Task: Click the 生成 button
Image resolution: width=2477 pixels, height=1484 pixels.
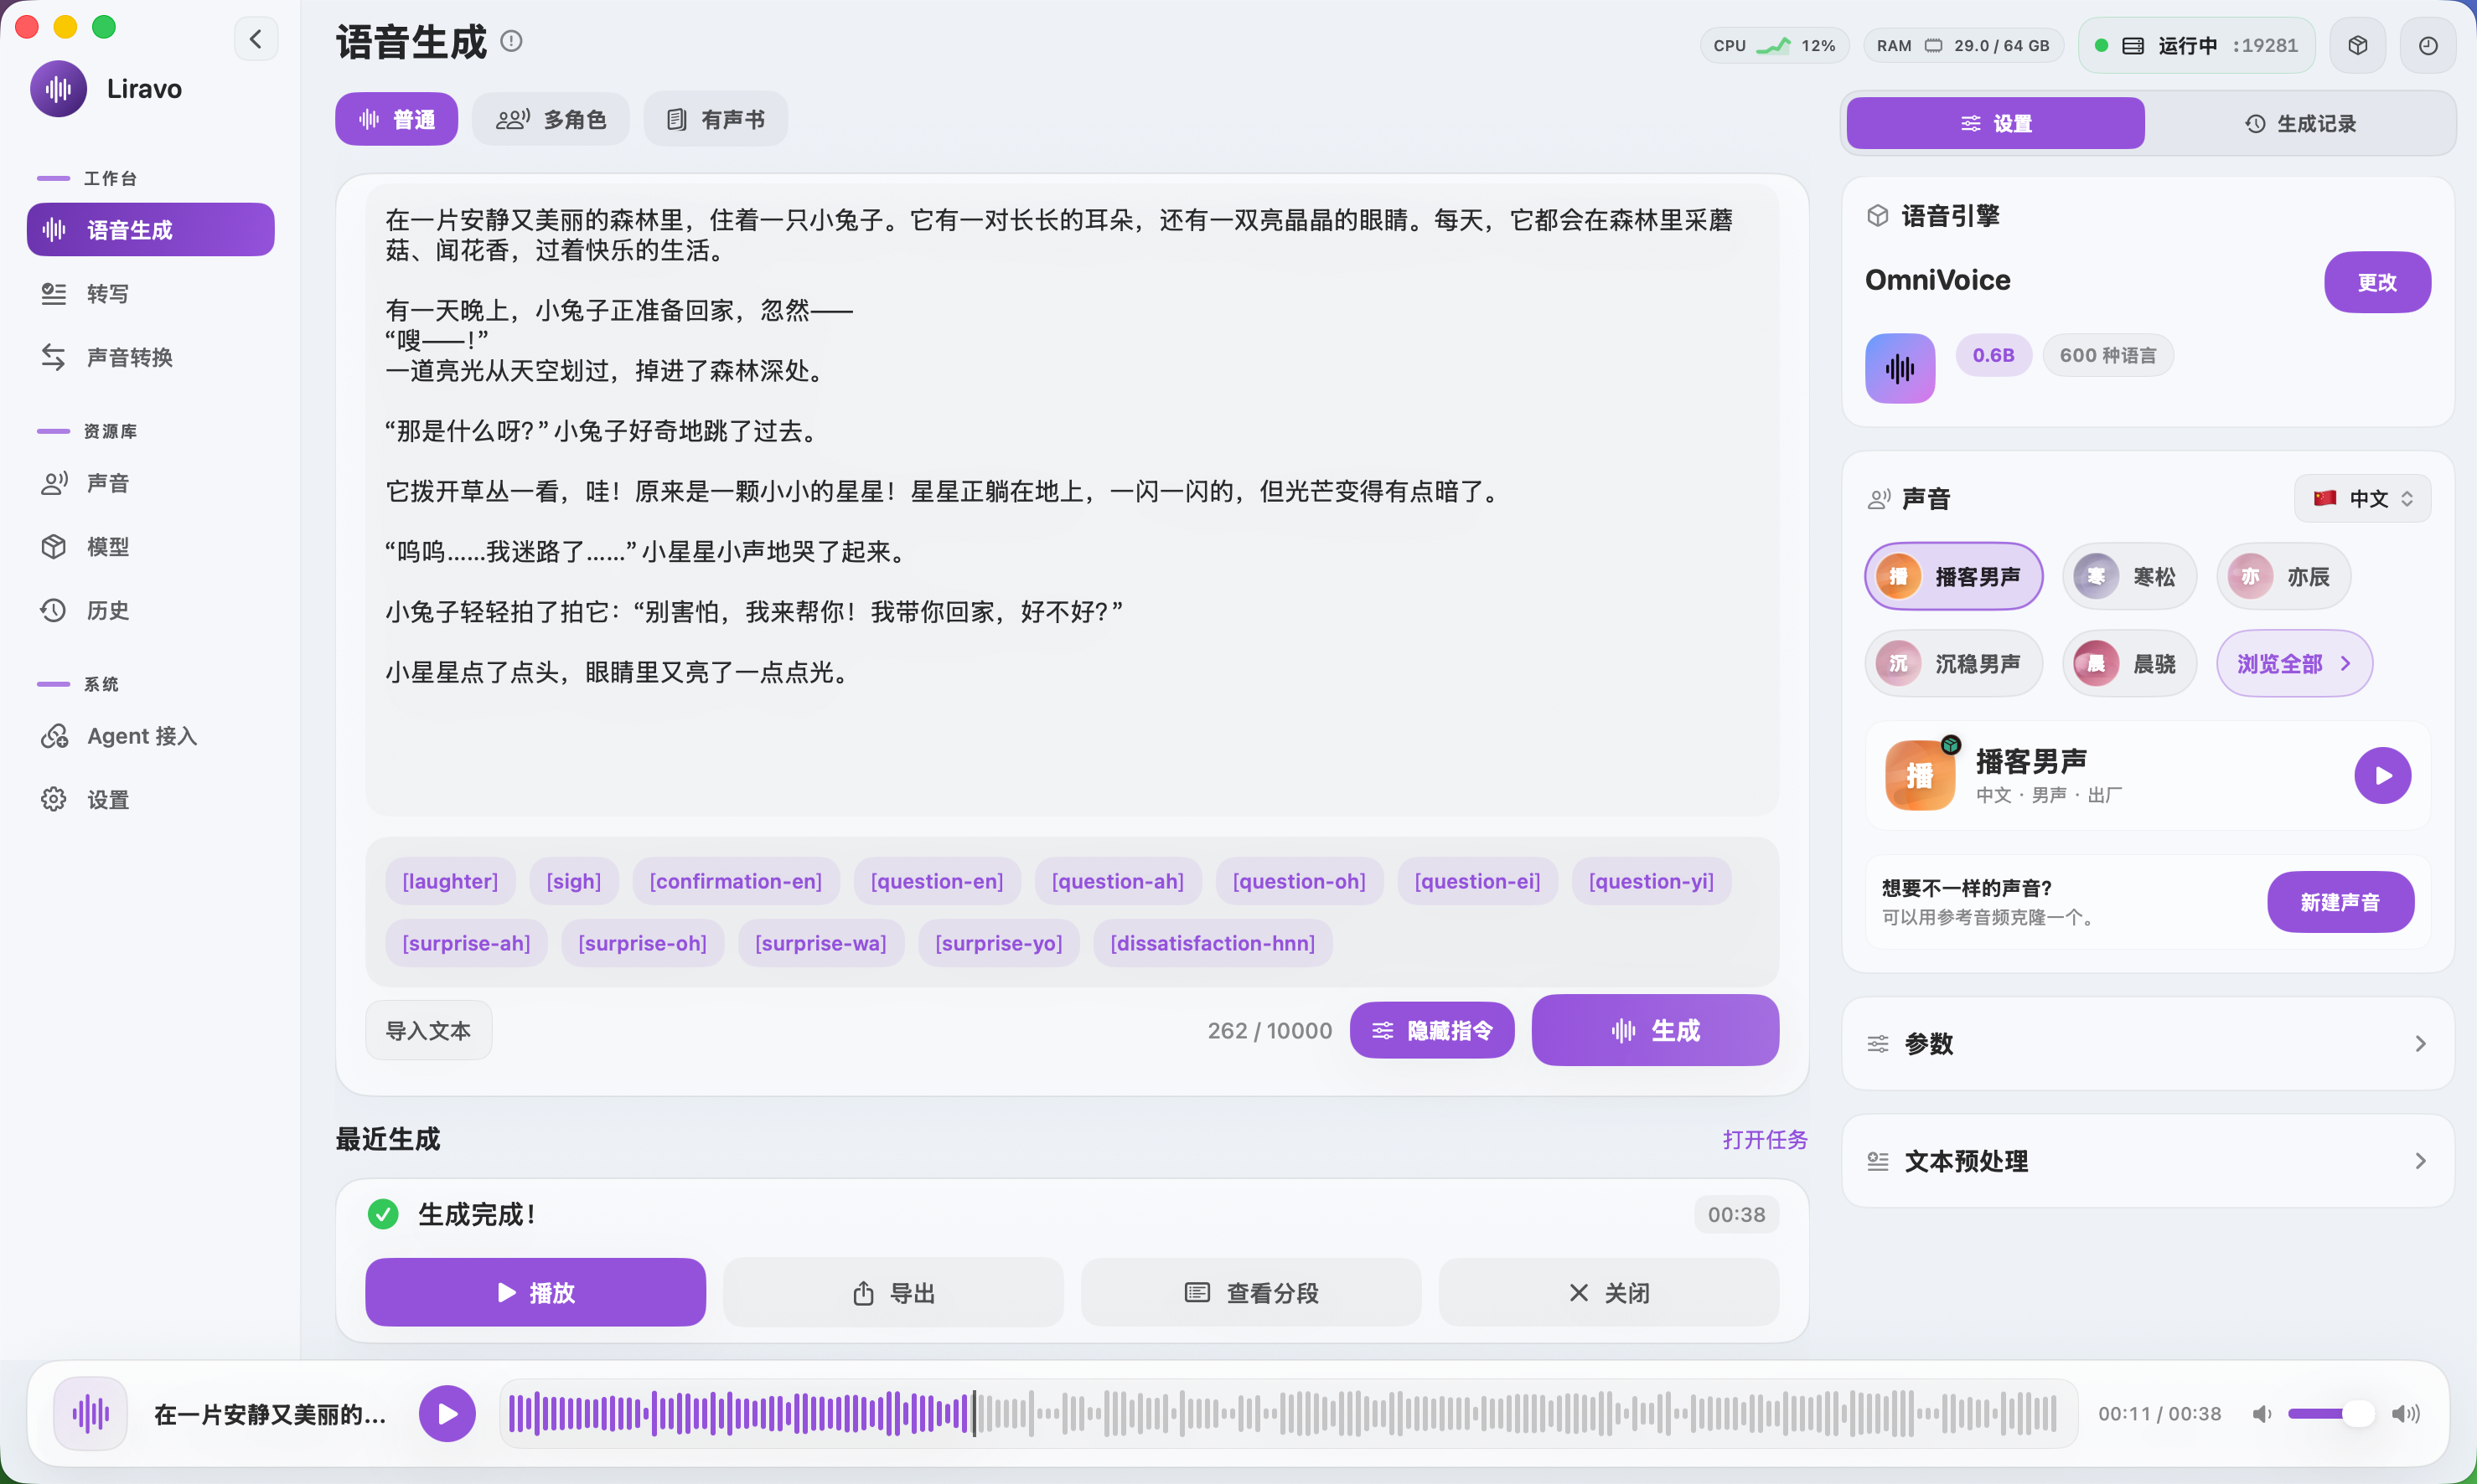Action: click(1655, 1030)
